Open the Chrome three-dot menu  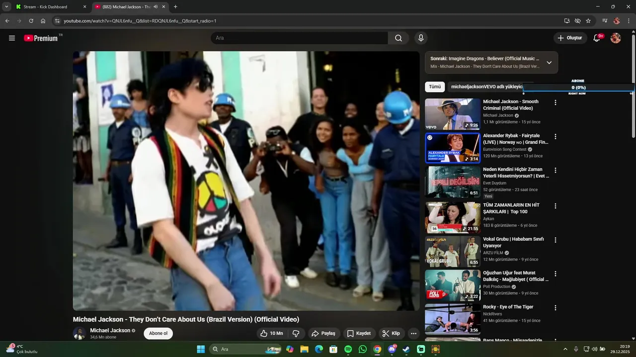tap(629, 21)
